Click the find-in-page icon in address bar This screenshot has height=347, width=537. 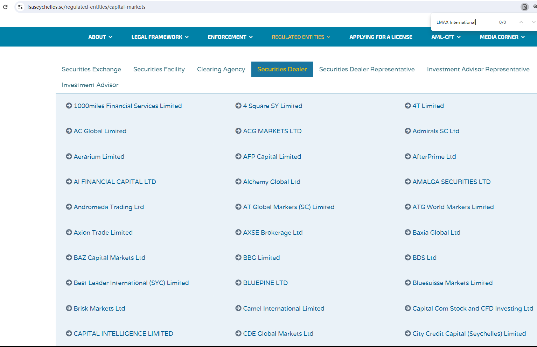click(524, 7)
